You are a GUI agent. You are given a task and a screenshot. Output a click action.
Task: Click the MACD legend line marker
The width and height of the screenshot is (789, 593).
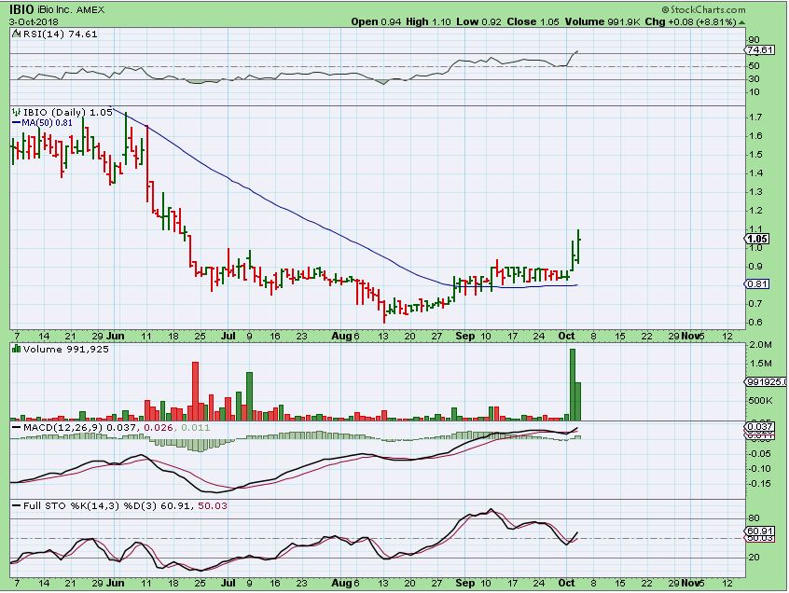[16, 426]
